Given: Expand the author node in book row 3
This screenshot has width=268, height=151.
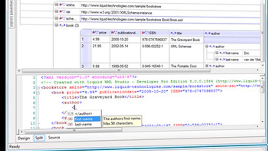Looking at the screenshot, I should coord(207,66).
